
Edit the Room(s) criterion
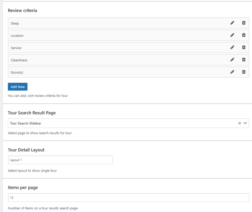point(232,72)
